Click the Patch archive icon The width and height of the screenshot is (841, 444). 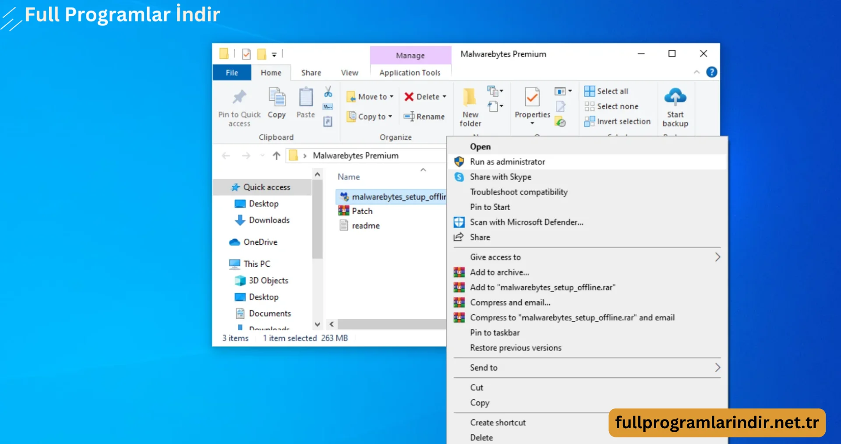pos(344,211)
